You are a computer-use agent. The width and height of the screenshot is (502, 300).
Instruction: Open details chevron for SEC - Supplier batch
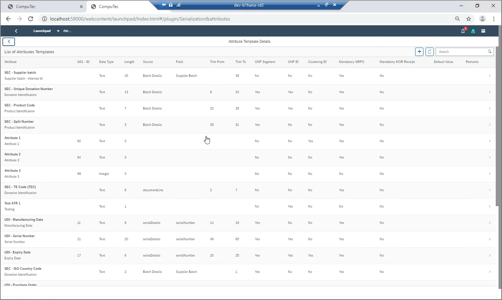[x=489, y=76]
